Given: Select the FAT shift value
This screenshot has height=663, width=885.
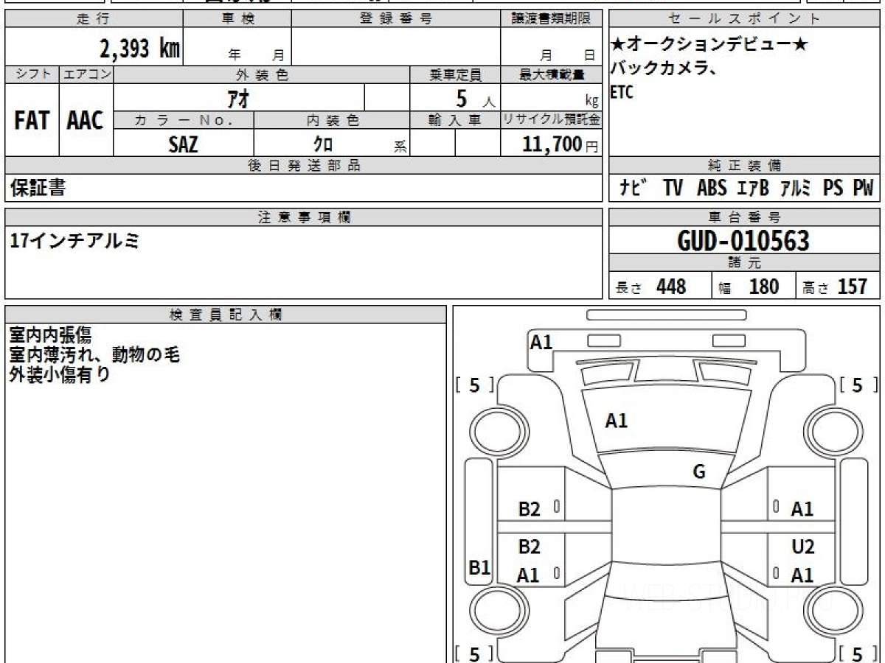Looking at the screenshot, I should click(x=32, y=121).
